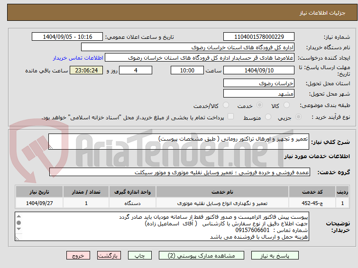Click the اطلاعات خدمات مورد نیاز heading

[317, 156]
